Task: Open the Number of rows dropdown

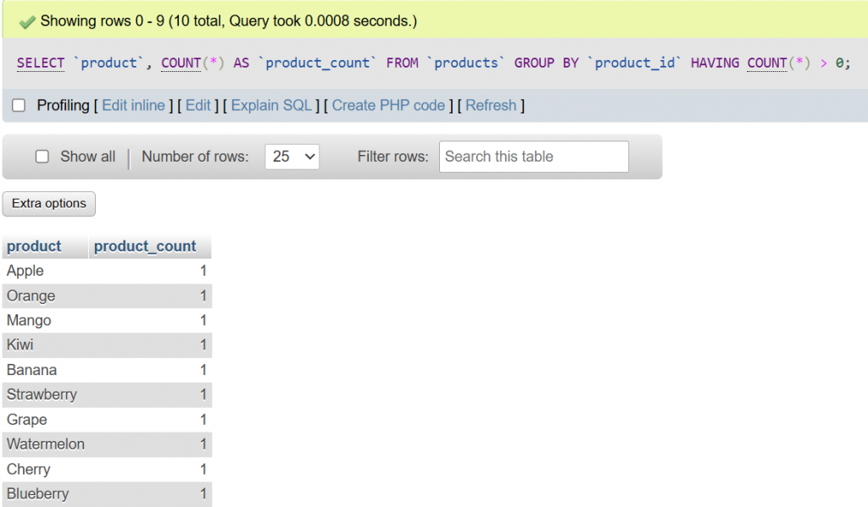Action: tap(292, 157)
